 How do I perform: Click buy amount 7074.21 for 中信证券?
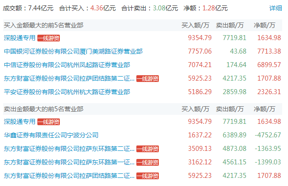click(x=200, y=65)
